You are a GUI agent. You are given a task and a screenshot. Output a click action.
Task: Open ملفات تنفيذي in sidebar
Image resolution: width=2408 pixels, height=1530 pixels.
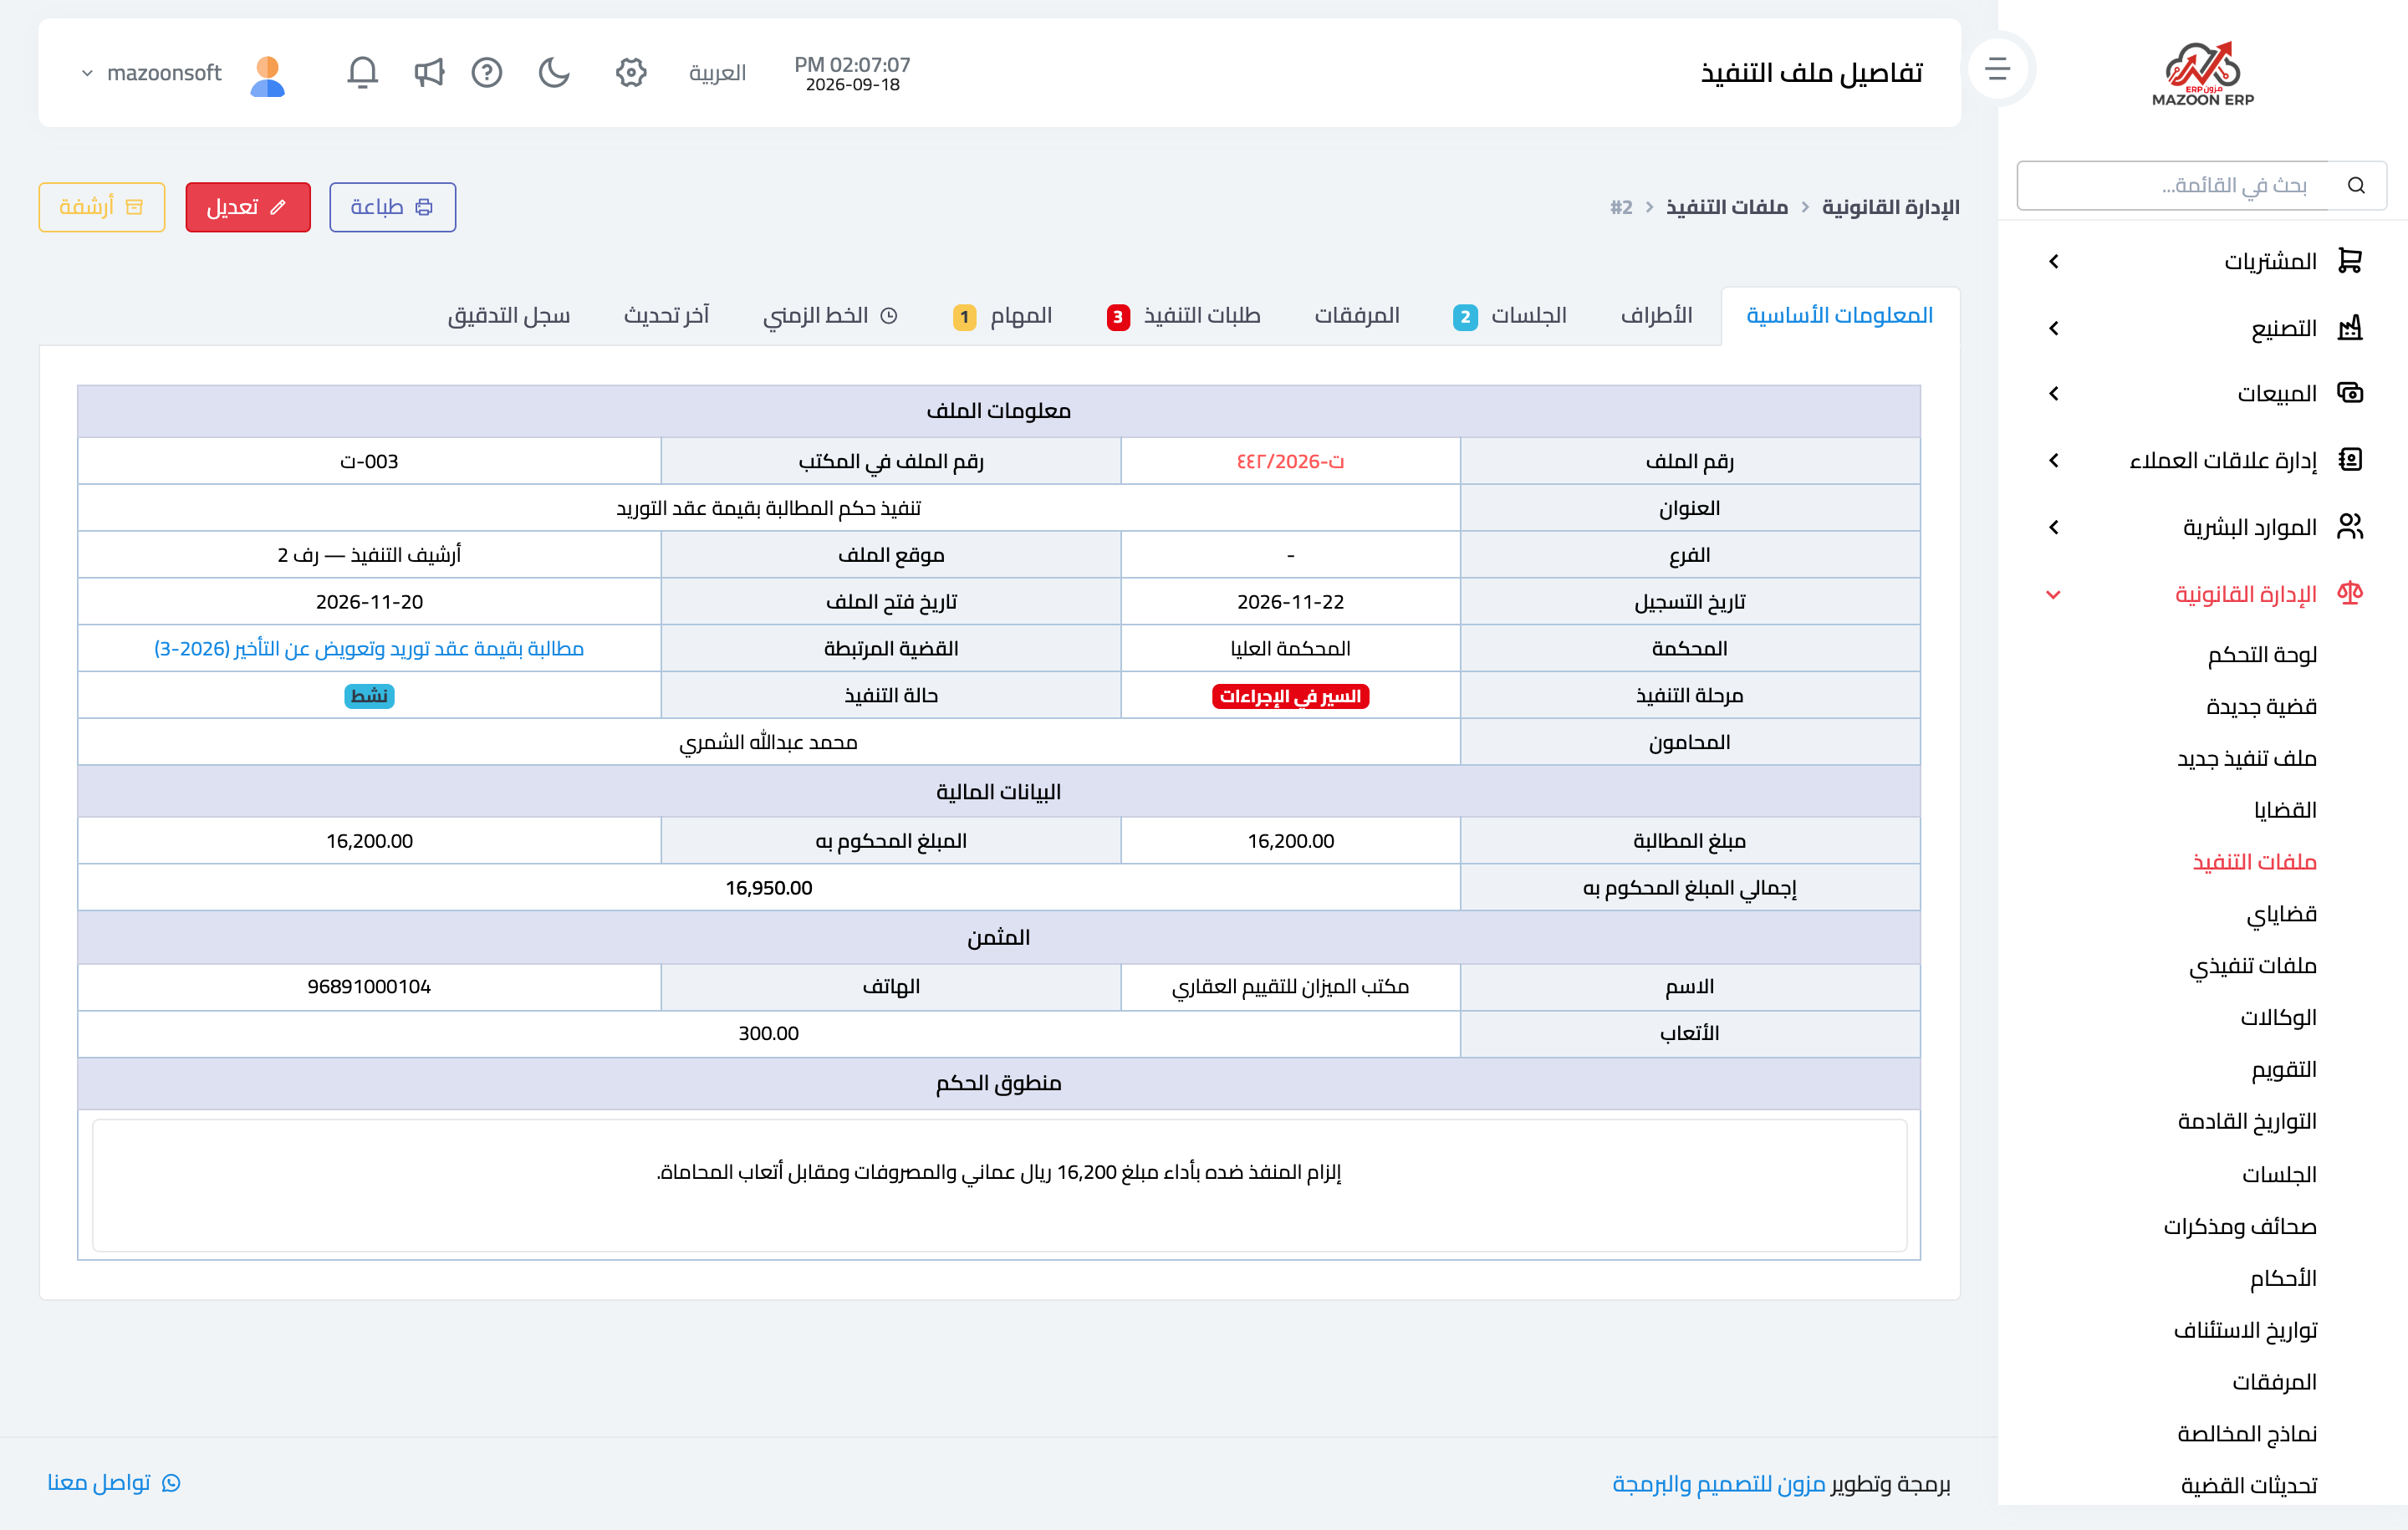[x=2253, y=966]
